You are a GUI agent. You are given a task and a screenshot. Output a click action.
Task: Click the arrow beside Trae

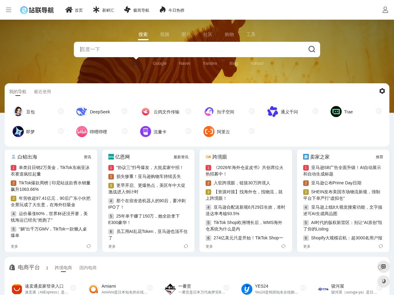click(379, 111)
